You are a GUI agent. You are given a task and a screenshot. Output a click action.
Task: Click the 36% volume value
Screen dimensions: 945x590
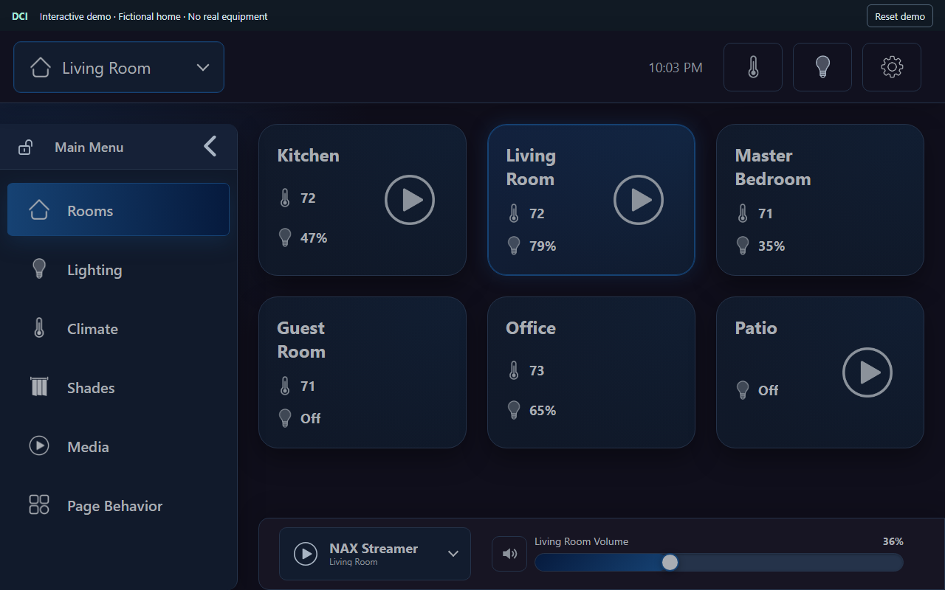pyautogui.click(x=893, y=541)
